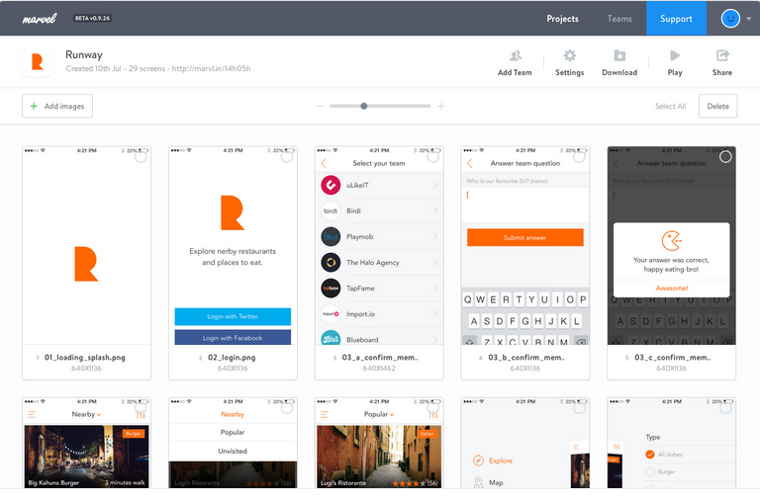
Task: Open the Projects tab
Action: tap(562, 19)
